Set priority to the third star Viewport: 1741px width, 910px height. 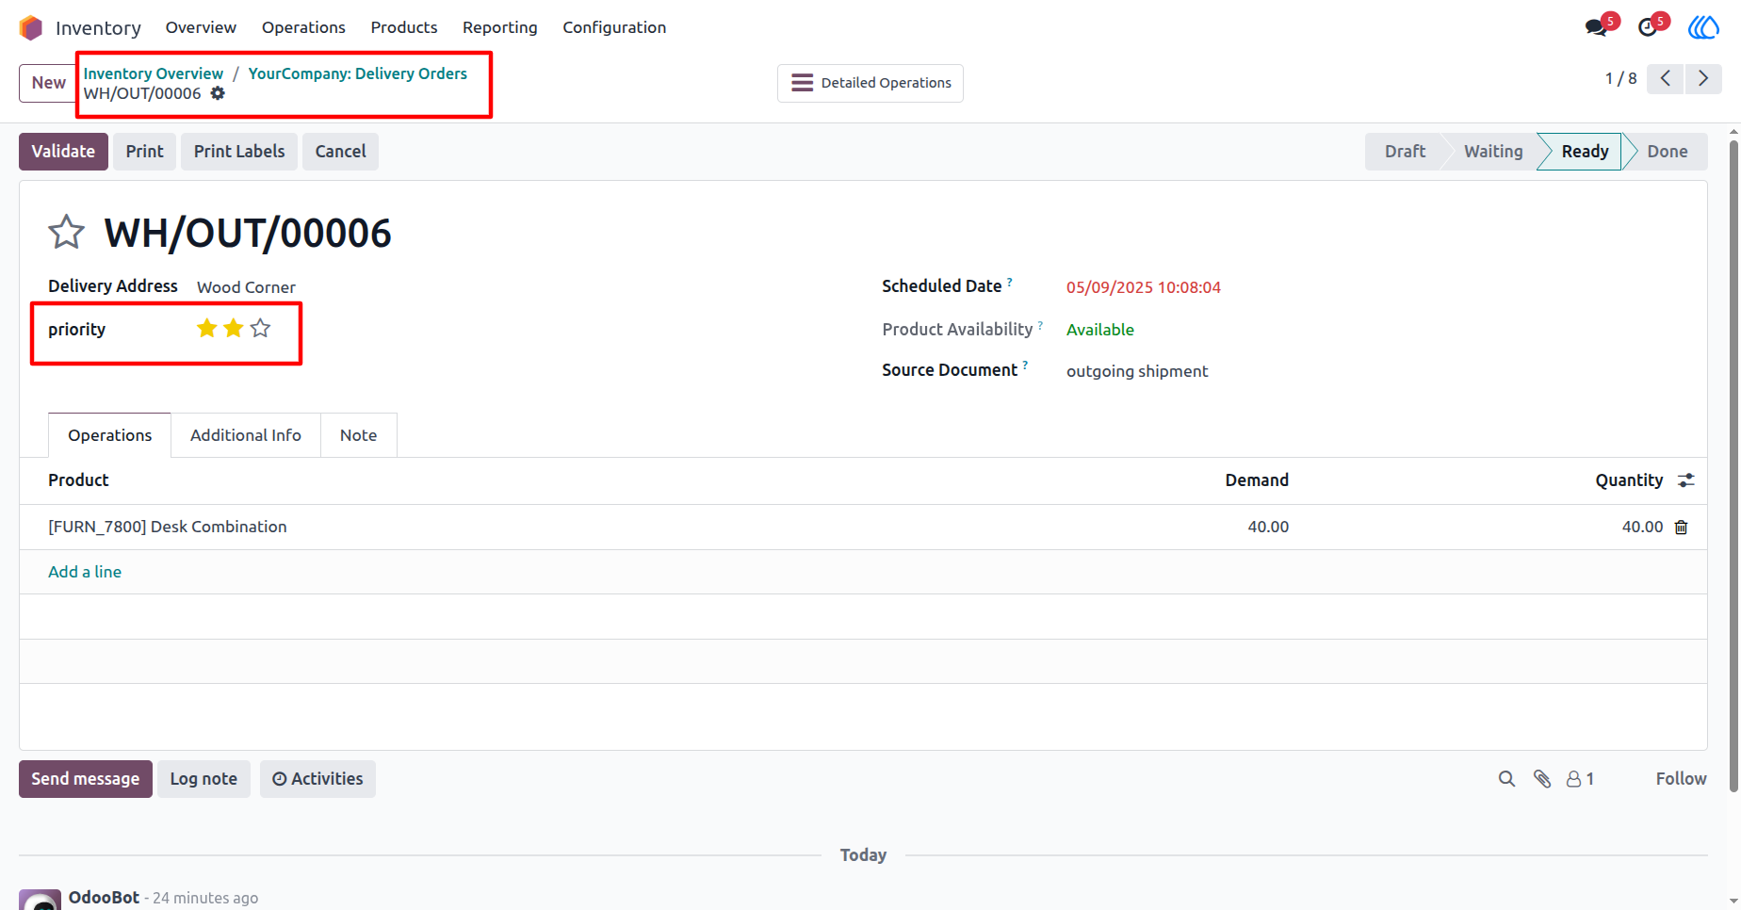click(261, 328)
